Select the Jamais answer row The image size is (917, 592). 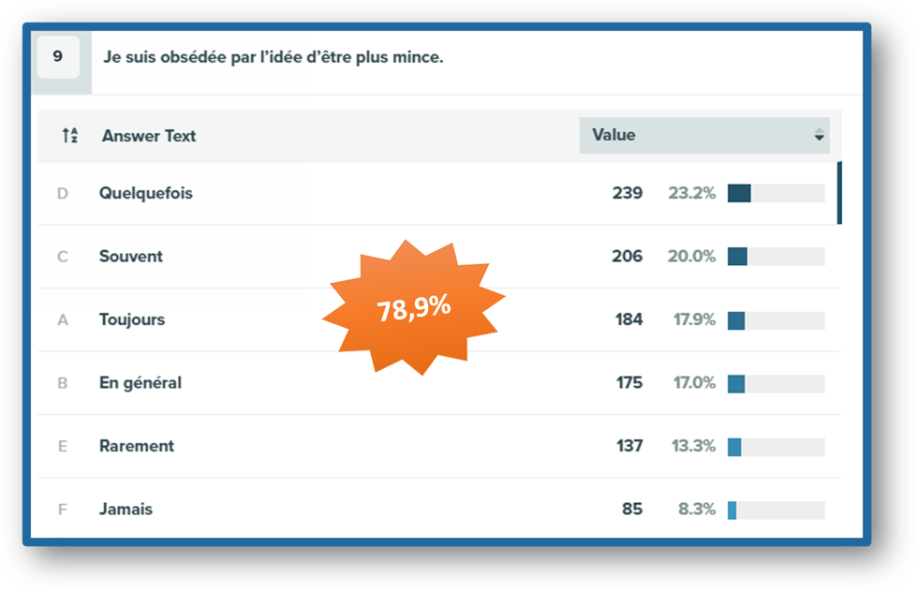point(438,508)
